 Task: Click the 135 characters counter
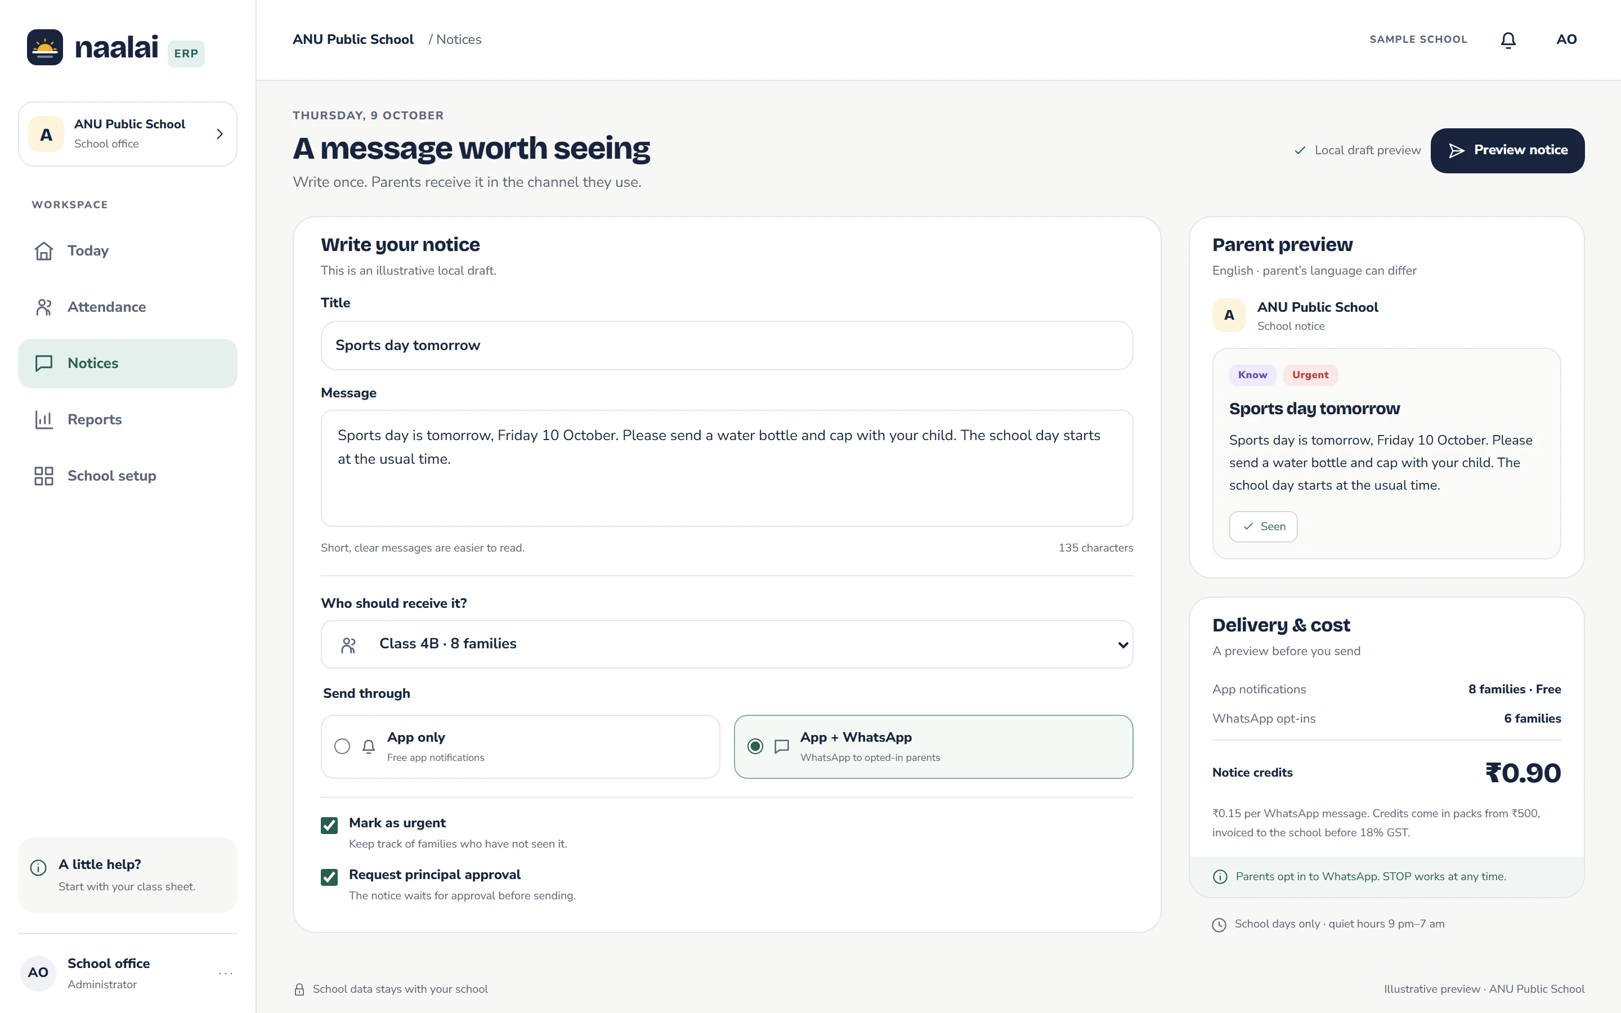point(1095,548)
